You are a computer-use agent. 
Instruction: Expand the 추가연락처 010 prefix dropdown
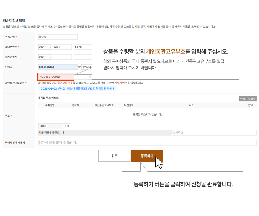click(45, 57)
